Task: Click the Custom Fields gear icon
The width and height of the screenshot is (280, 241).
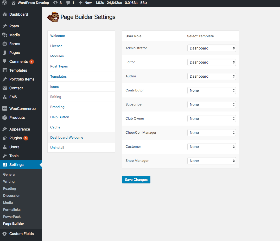Action: [x=5, y=234]
